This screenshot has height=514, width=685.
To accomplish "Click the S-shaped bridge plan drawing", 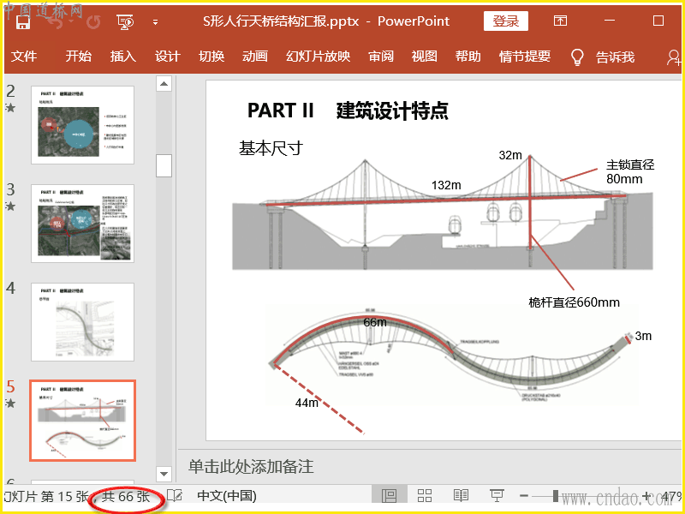I will pyautogui.click(x=450, y=356).
